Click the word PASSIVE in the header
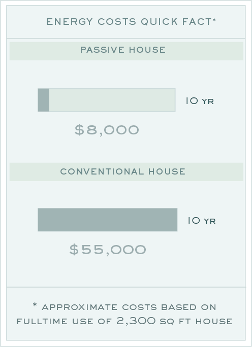Image resolution: width=252 pixels, height=347 pixels. click(102, 50)
